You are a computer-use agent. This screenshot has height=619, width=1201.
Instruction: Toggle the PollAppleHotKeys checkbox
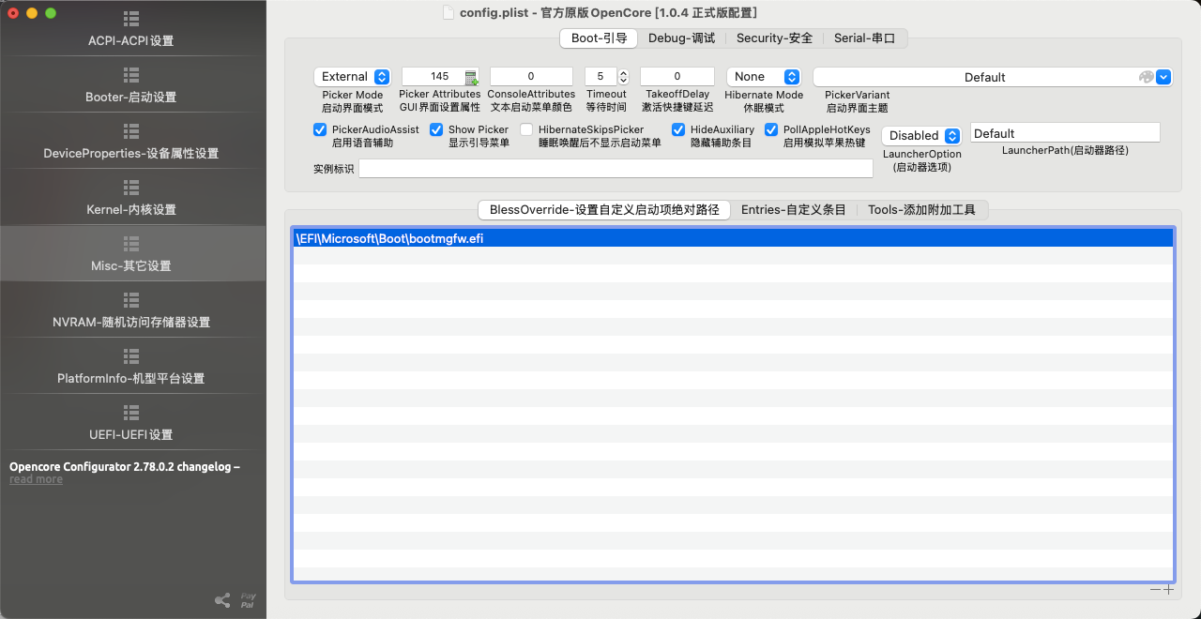pyautogui.click(x=771, y=129)
